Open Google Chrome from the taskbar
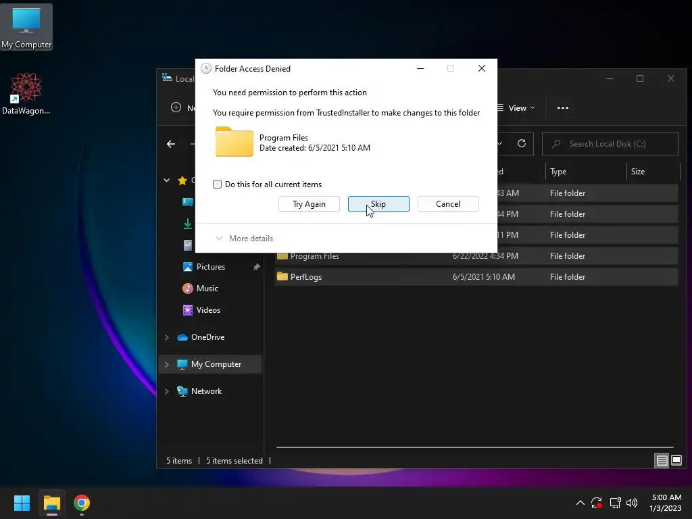Image resolution: width=692 pixels, height=519 pixels. point(82,503)
